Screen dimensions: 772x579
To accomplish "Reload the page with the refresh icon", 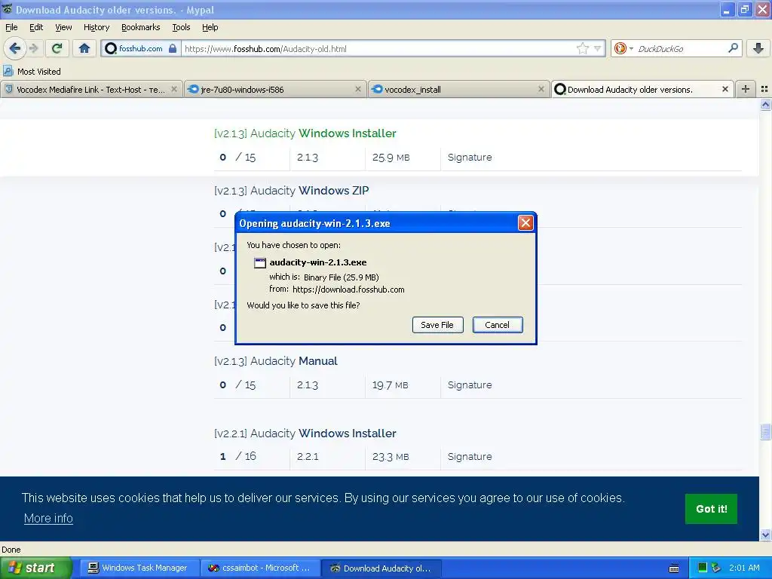I will click(x=57, y=48).
